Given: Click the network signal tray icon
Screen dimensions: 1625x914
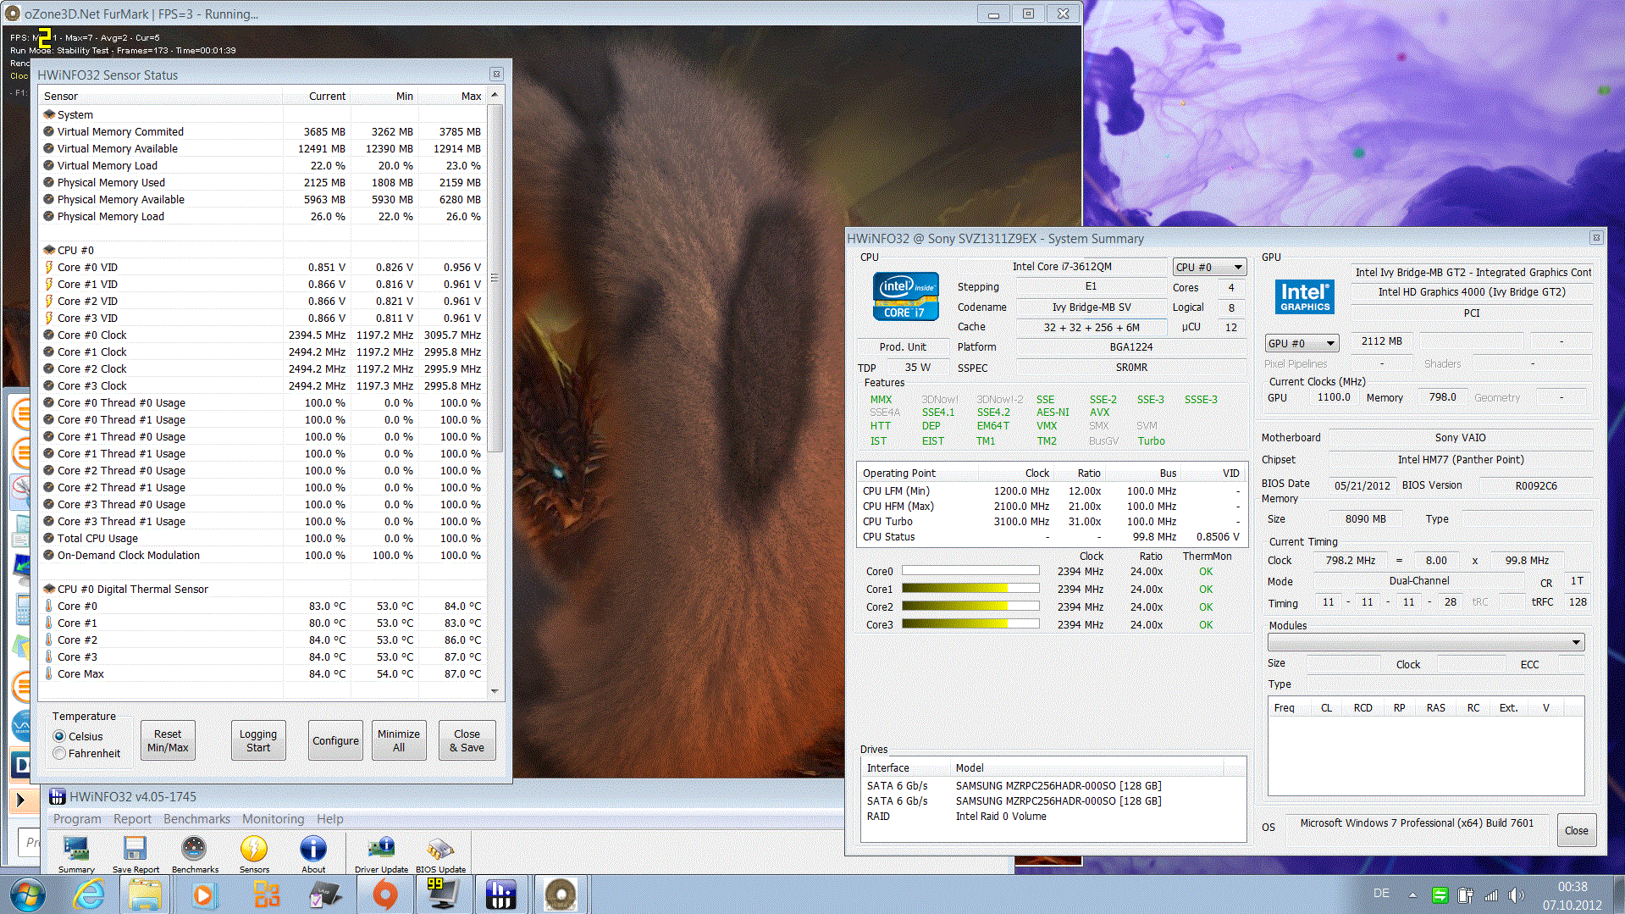Looking at the screenshot, I should (1491, 895).
